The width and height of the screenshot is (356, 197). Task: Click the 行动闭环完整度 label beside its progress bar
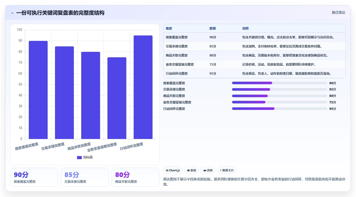[174, 109]
